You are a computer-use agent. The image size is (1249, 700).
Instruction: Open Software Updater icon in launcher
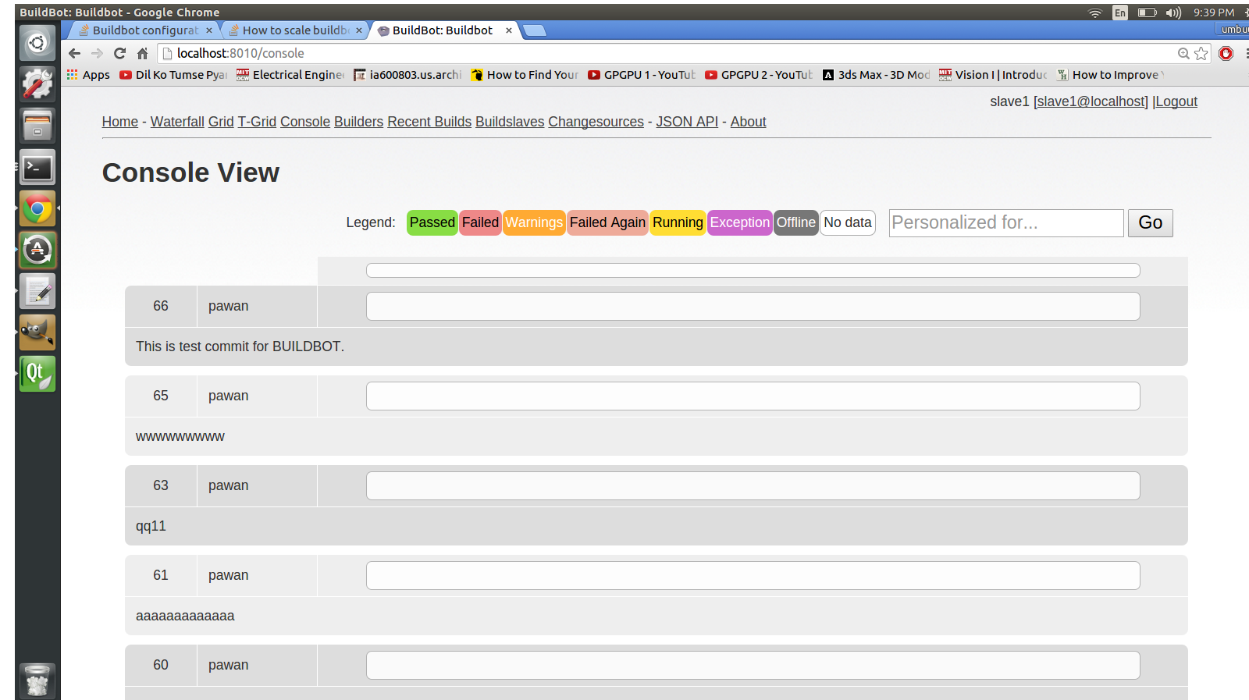point(37,250)
